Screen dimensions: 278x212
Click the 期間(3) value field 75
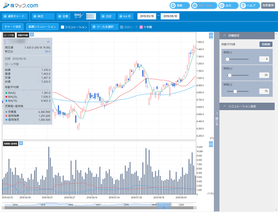point(264,91)
